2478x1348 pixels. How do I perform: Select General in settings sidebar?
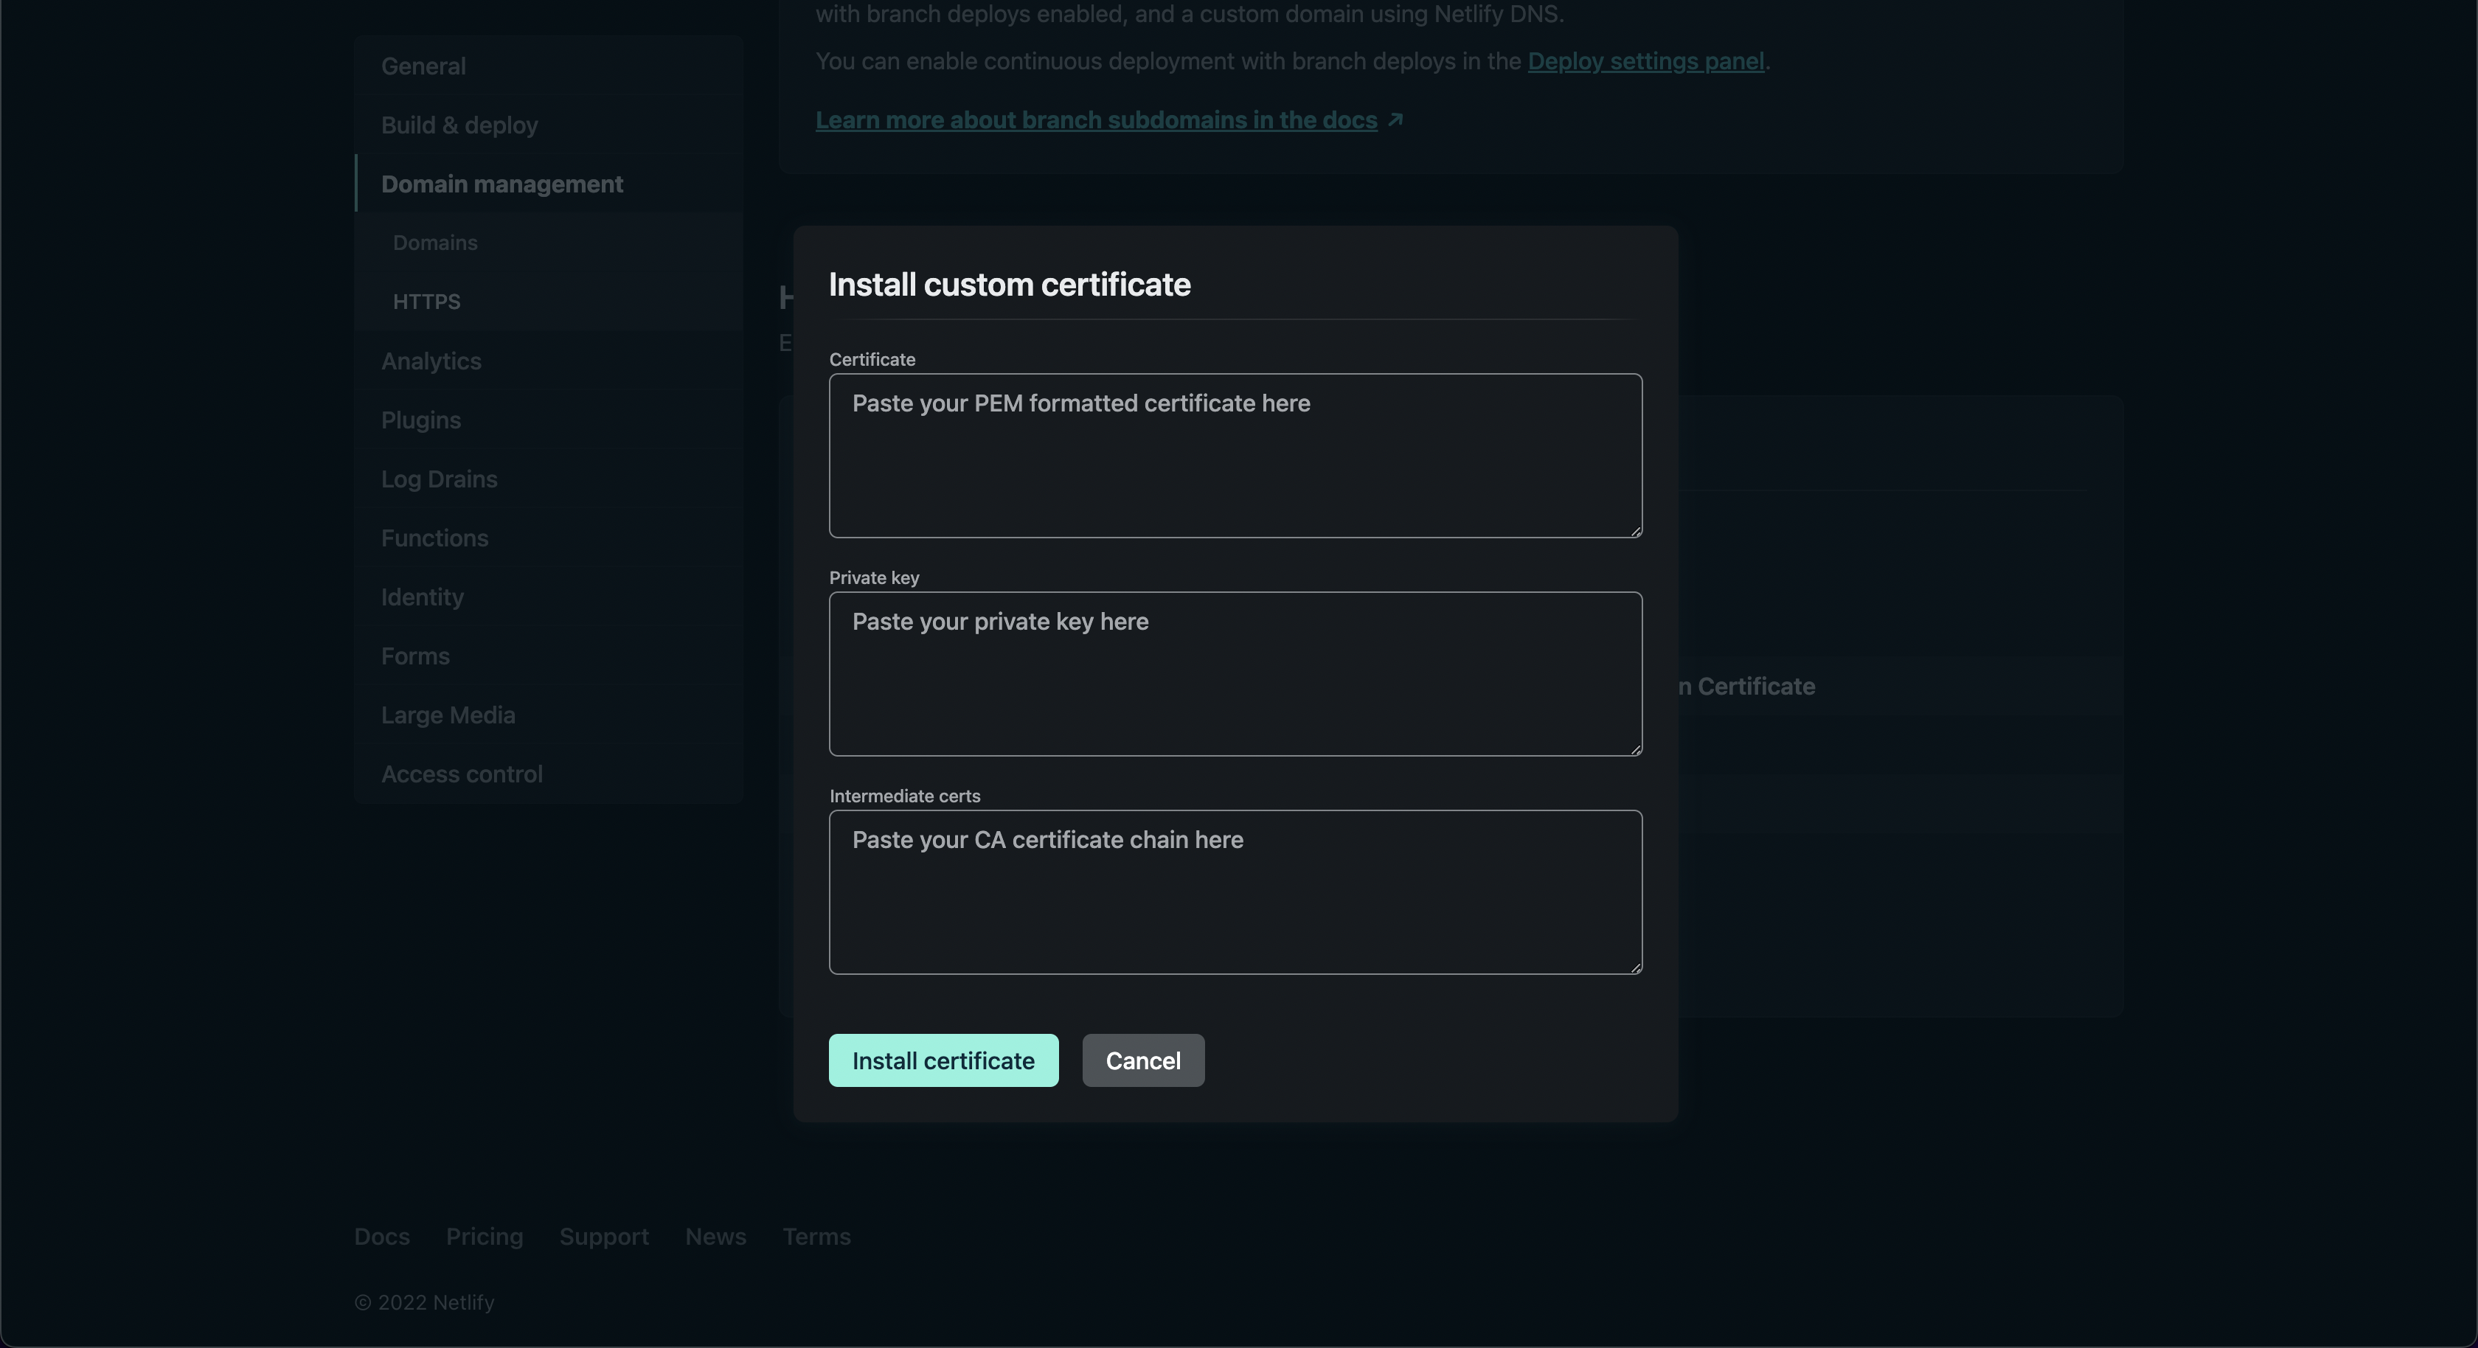(423, 66)
